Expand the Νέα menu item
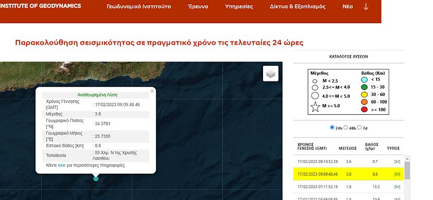Viewport: 433px width, 200px height. click(x=347, y=6)
